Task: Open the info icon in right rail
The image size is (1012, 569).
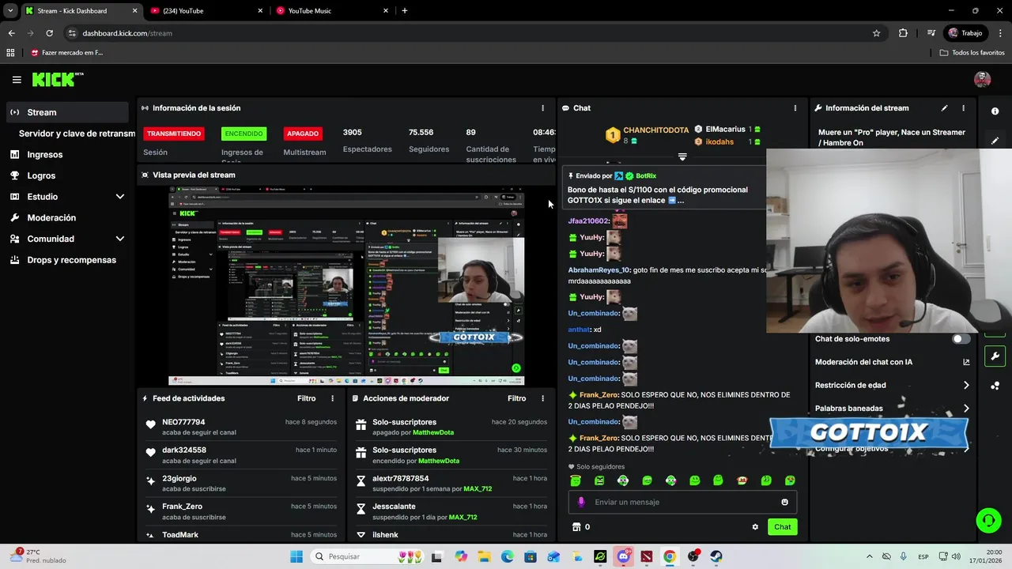Action: pyautogui.click(x=995, y=111)
